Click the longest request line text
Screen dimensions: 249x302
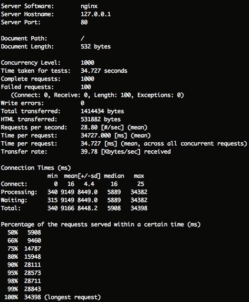coord(72,297)
